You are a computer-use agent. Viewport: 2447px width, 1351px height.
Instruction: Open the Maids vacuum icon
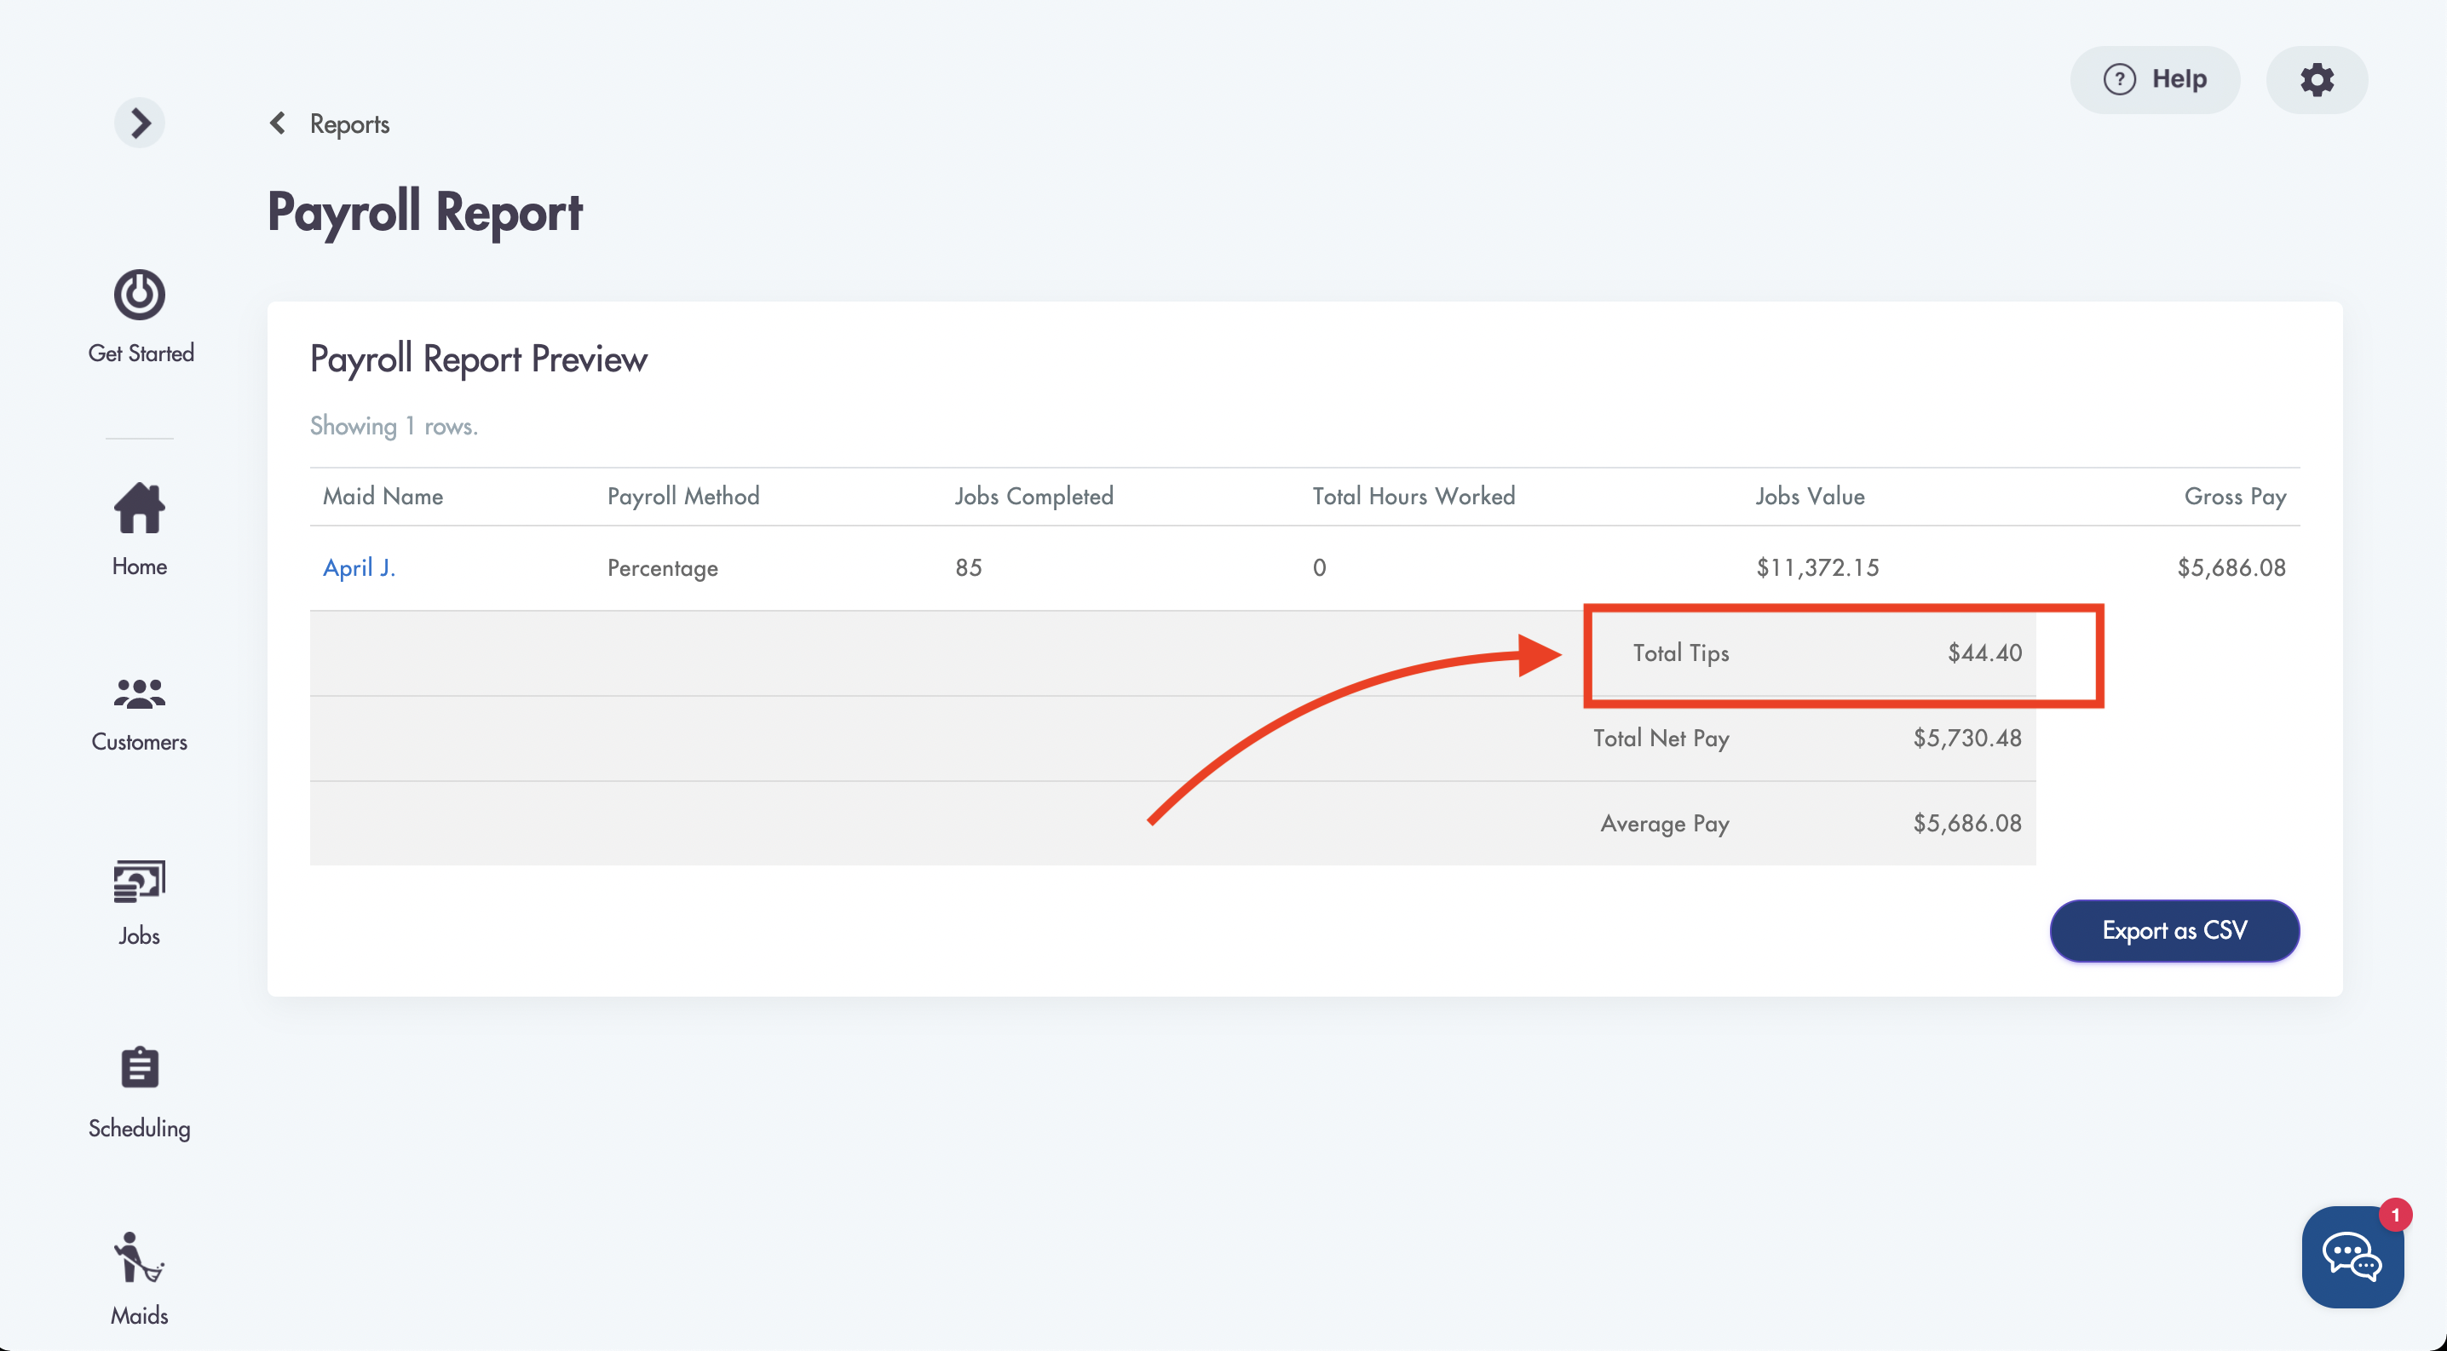click(139, 1258)
